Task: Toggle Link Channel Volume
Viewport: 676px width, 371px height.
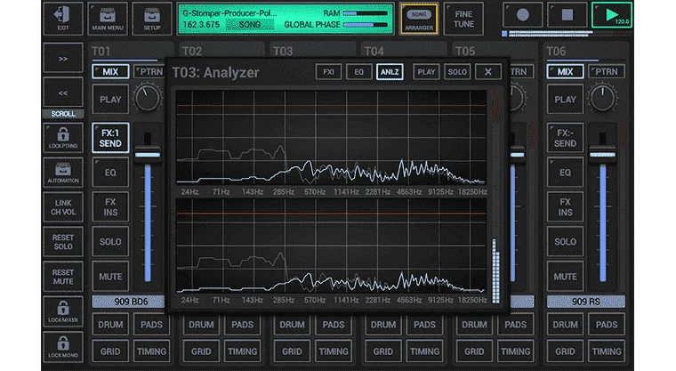Action: (63, 207)
